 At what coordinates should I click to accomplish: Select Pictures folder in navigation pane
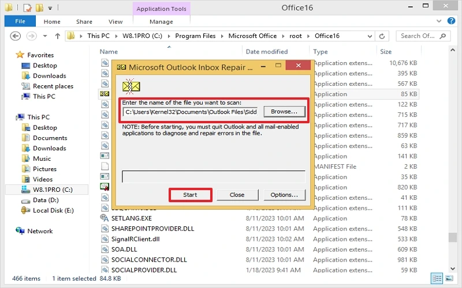point(44,169)
